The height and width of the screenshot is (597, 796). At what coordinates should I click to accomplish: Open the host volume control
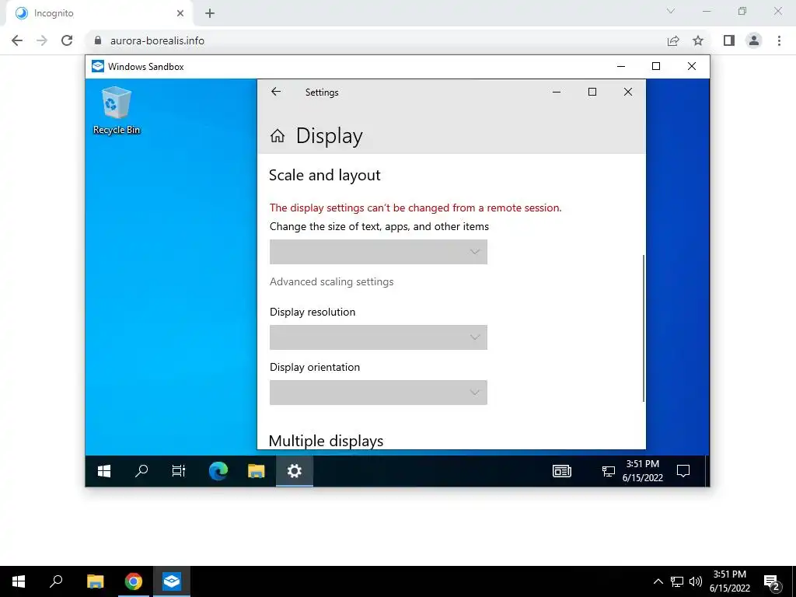tap(696, 581)
